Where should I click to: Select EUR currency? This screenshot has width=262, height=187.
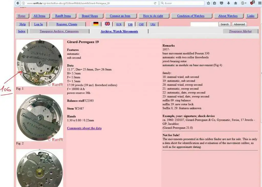pyautogui.click(x=119, y=24)
